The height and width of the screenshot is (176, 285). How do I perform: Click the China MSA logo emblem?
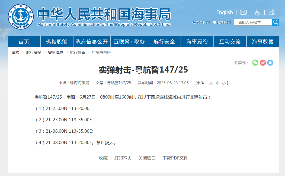[21, 16]
